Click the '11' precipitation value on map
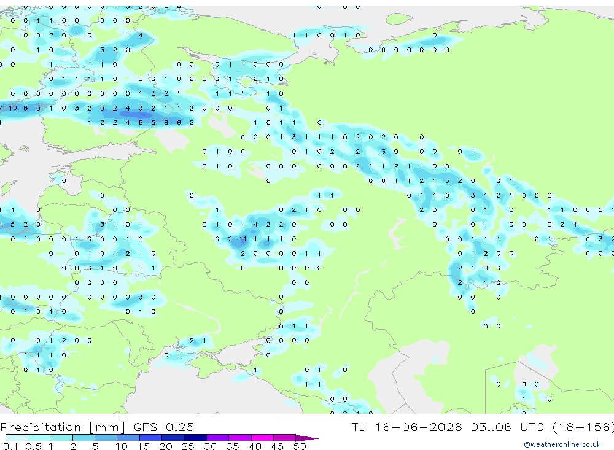 243,239
